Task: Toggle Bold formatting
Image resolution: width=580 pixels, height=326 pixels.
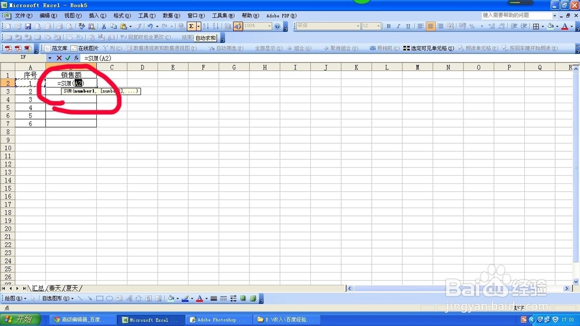Action: (389, 26)
